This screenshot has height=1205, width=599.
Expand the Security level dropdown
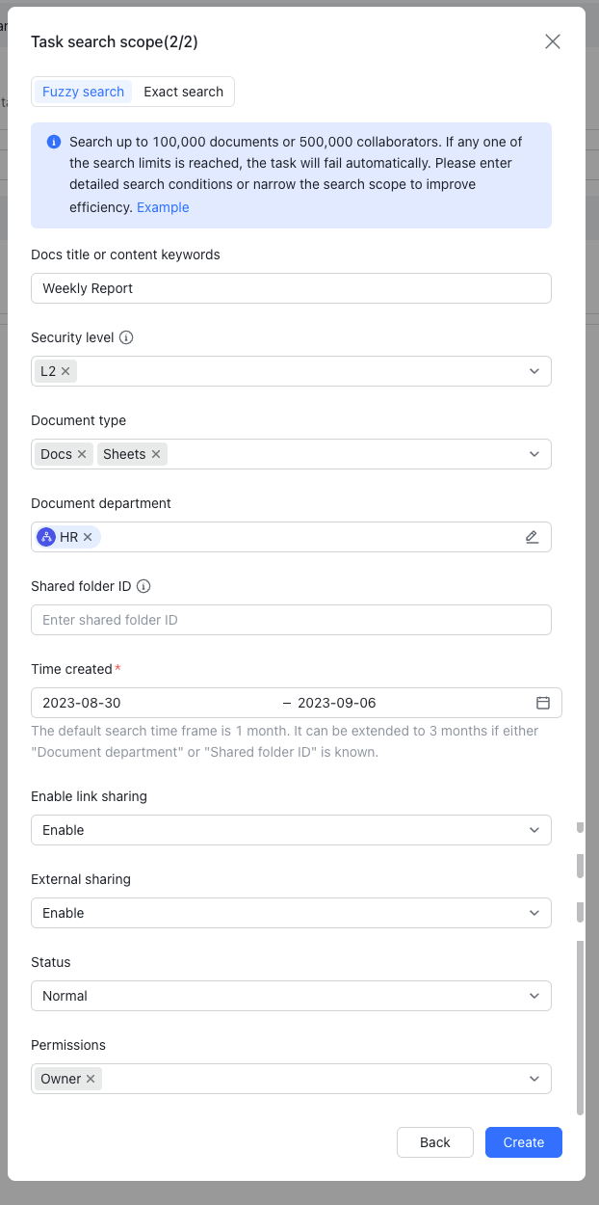coord(534,371)
